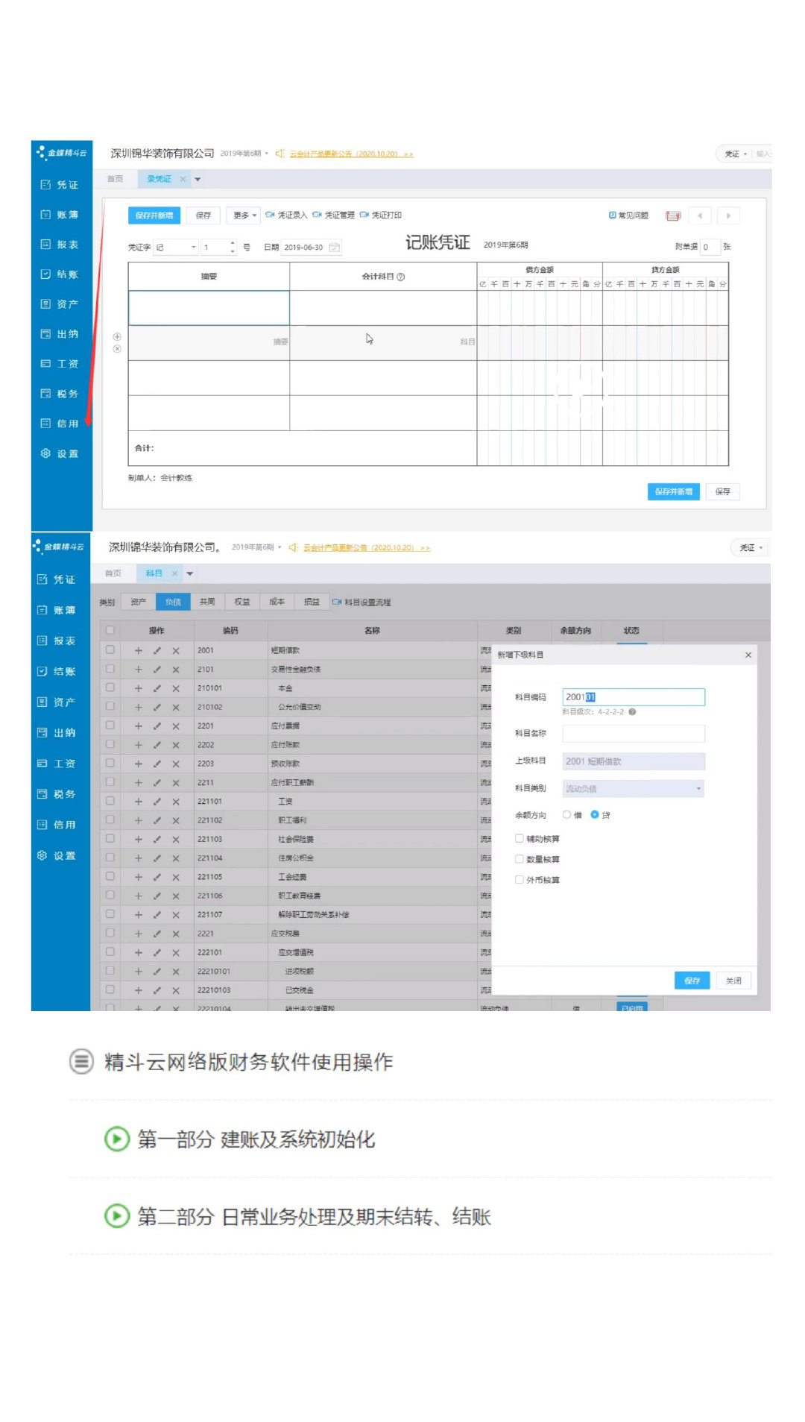Tick the checkbox for row 2001

[x=110, y=649]
